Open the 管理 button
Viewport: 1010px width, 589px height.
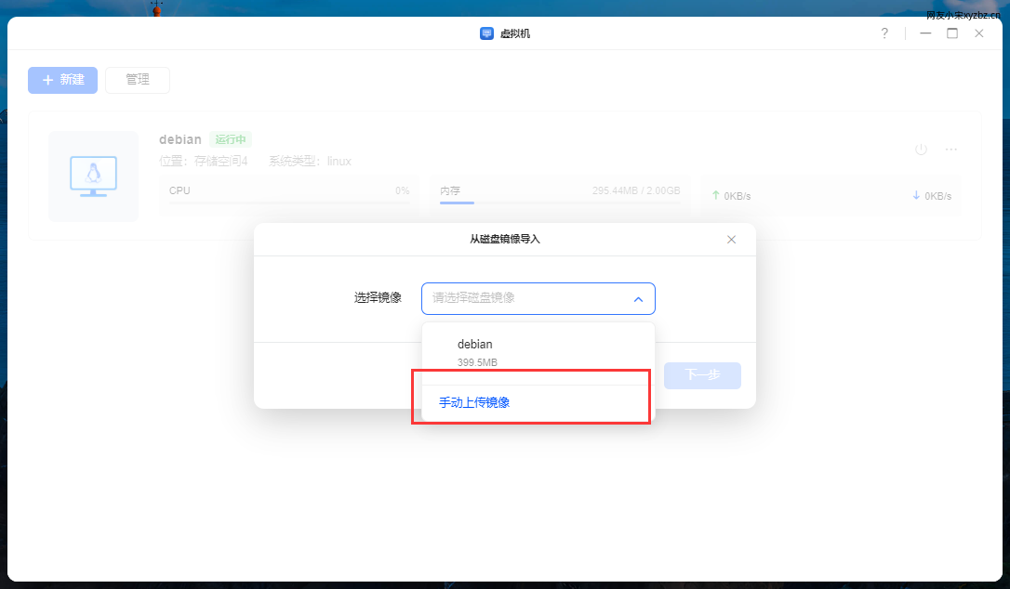point(138,80)
